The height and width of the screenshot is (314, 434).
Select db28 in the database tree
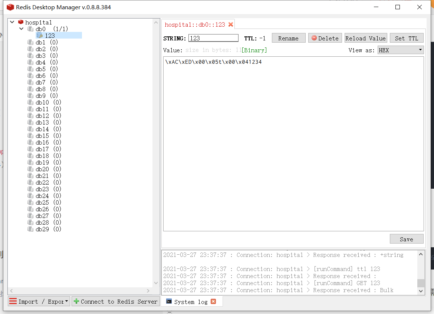(49, 222)
